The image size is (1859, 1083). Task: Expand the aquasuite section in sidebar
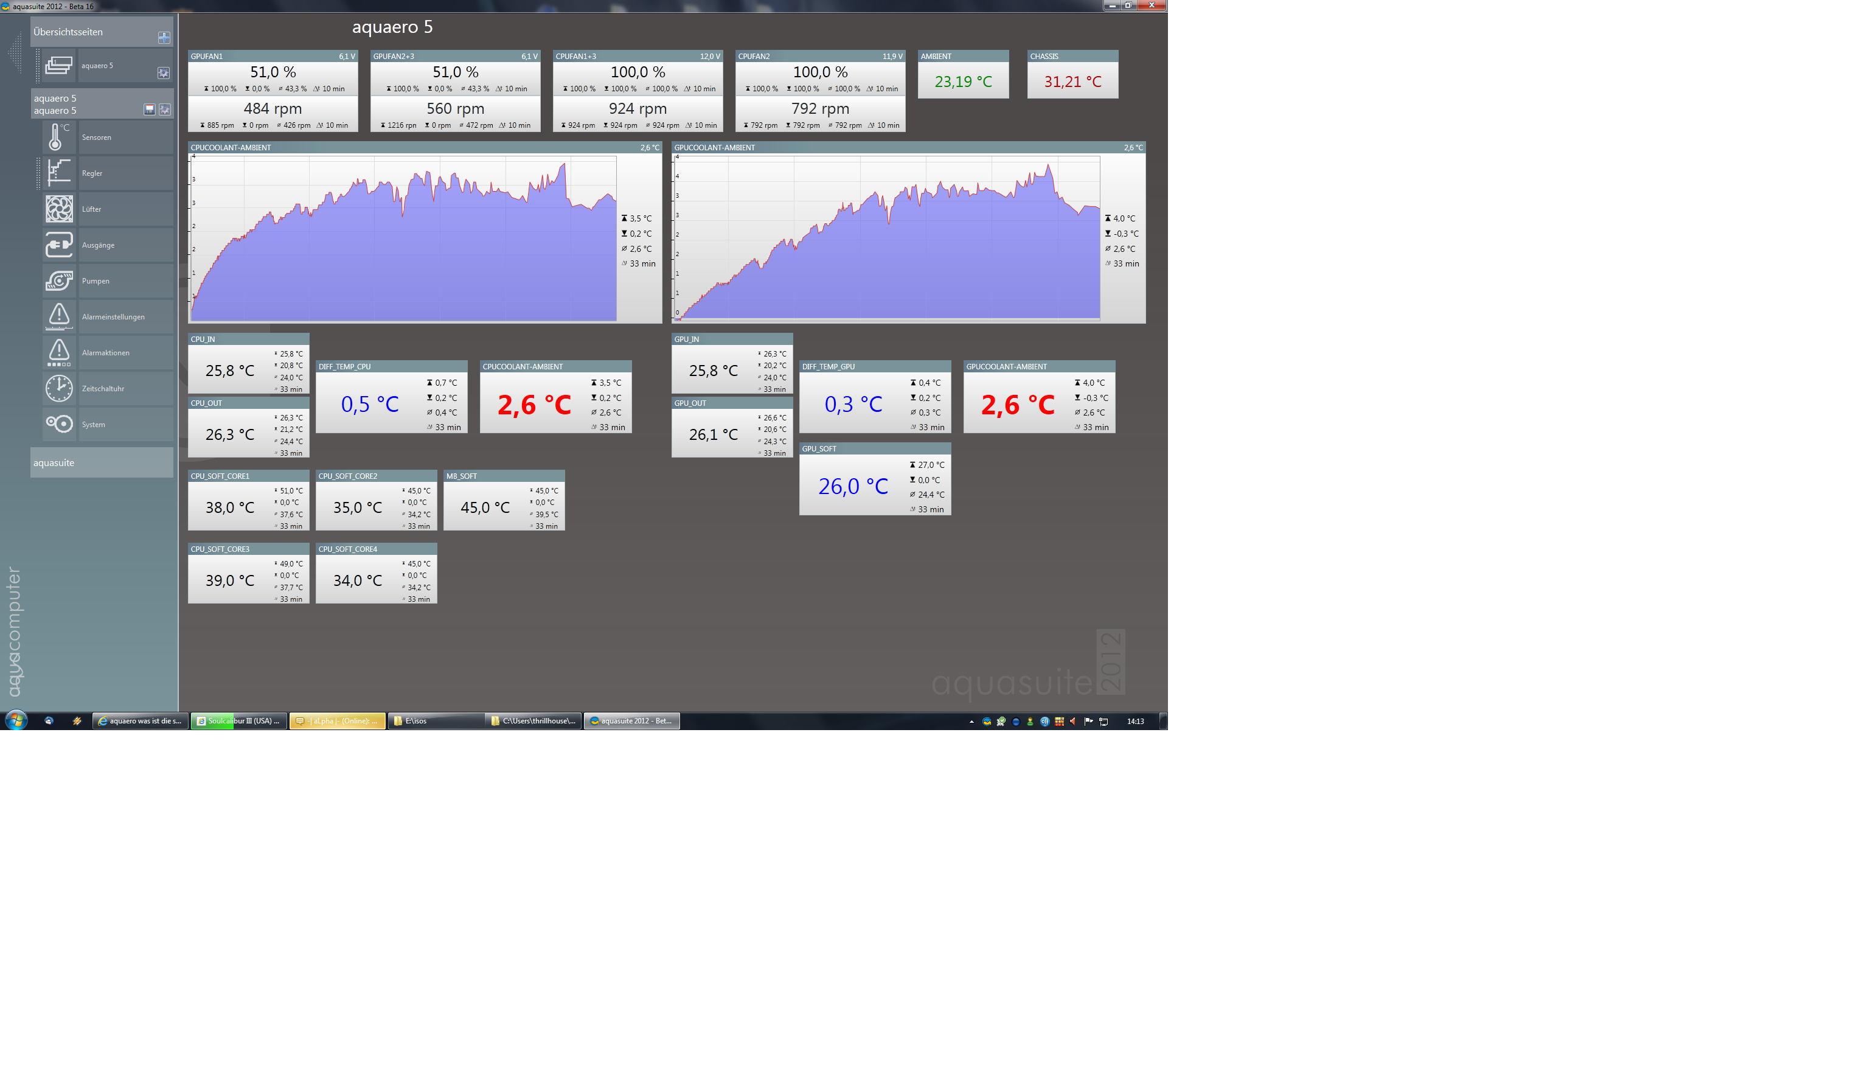(x=101, y=462)
